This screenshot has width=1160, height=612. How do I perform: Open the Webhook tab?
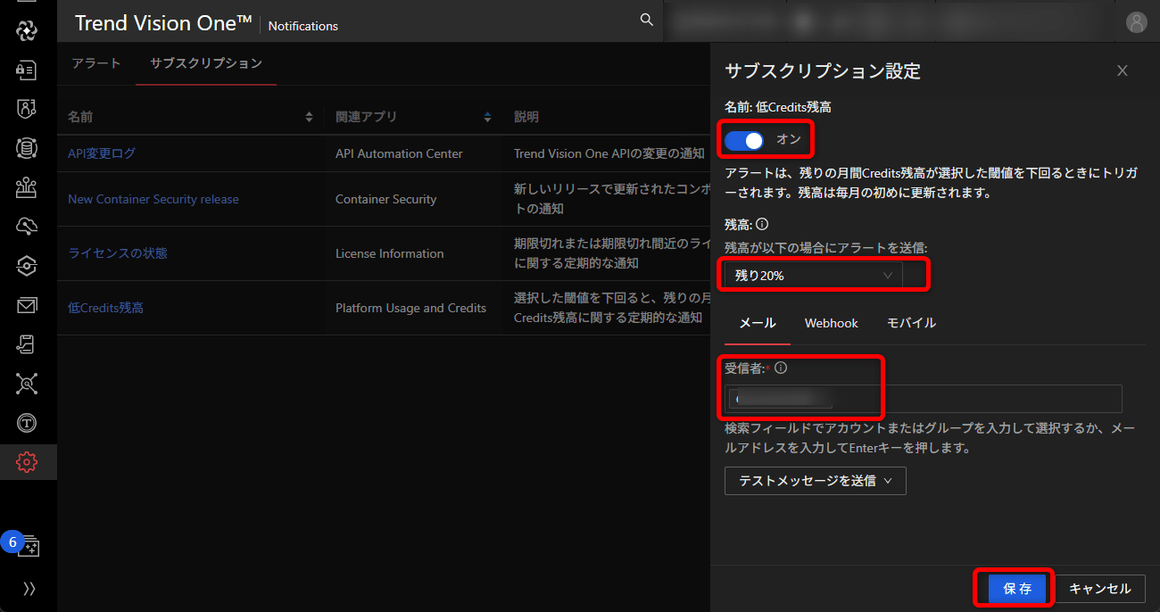(831, 323)
